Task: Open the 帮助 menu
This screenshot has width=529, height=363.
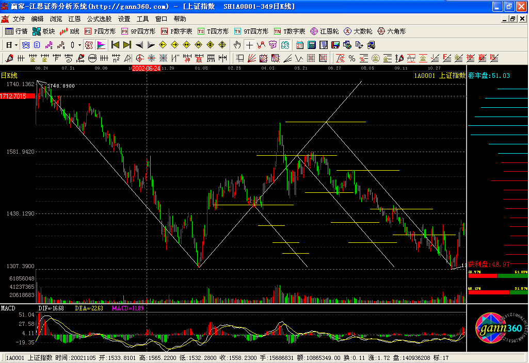Action: click(x=180, y=19)
